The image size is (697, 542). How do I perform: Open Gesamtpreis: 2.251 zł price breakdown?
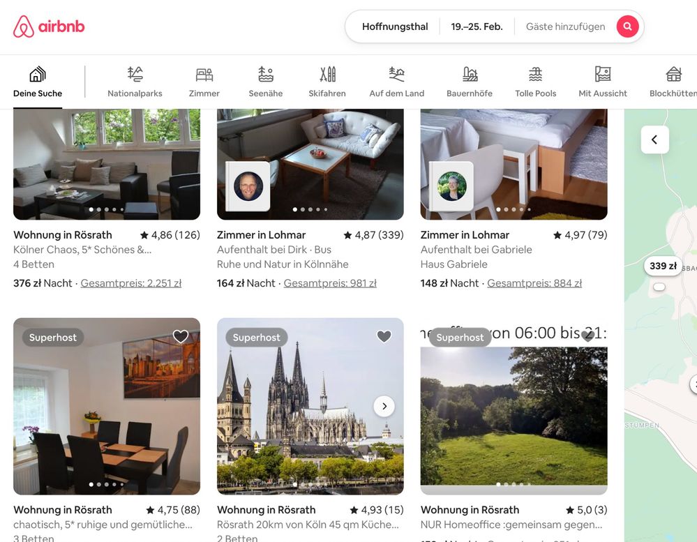point(131,283)
